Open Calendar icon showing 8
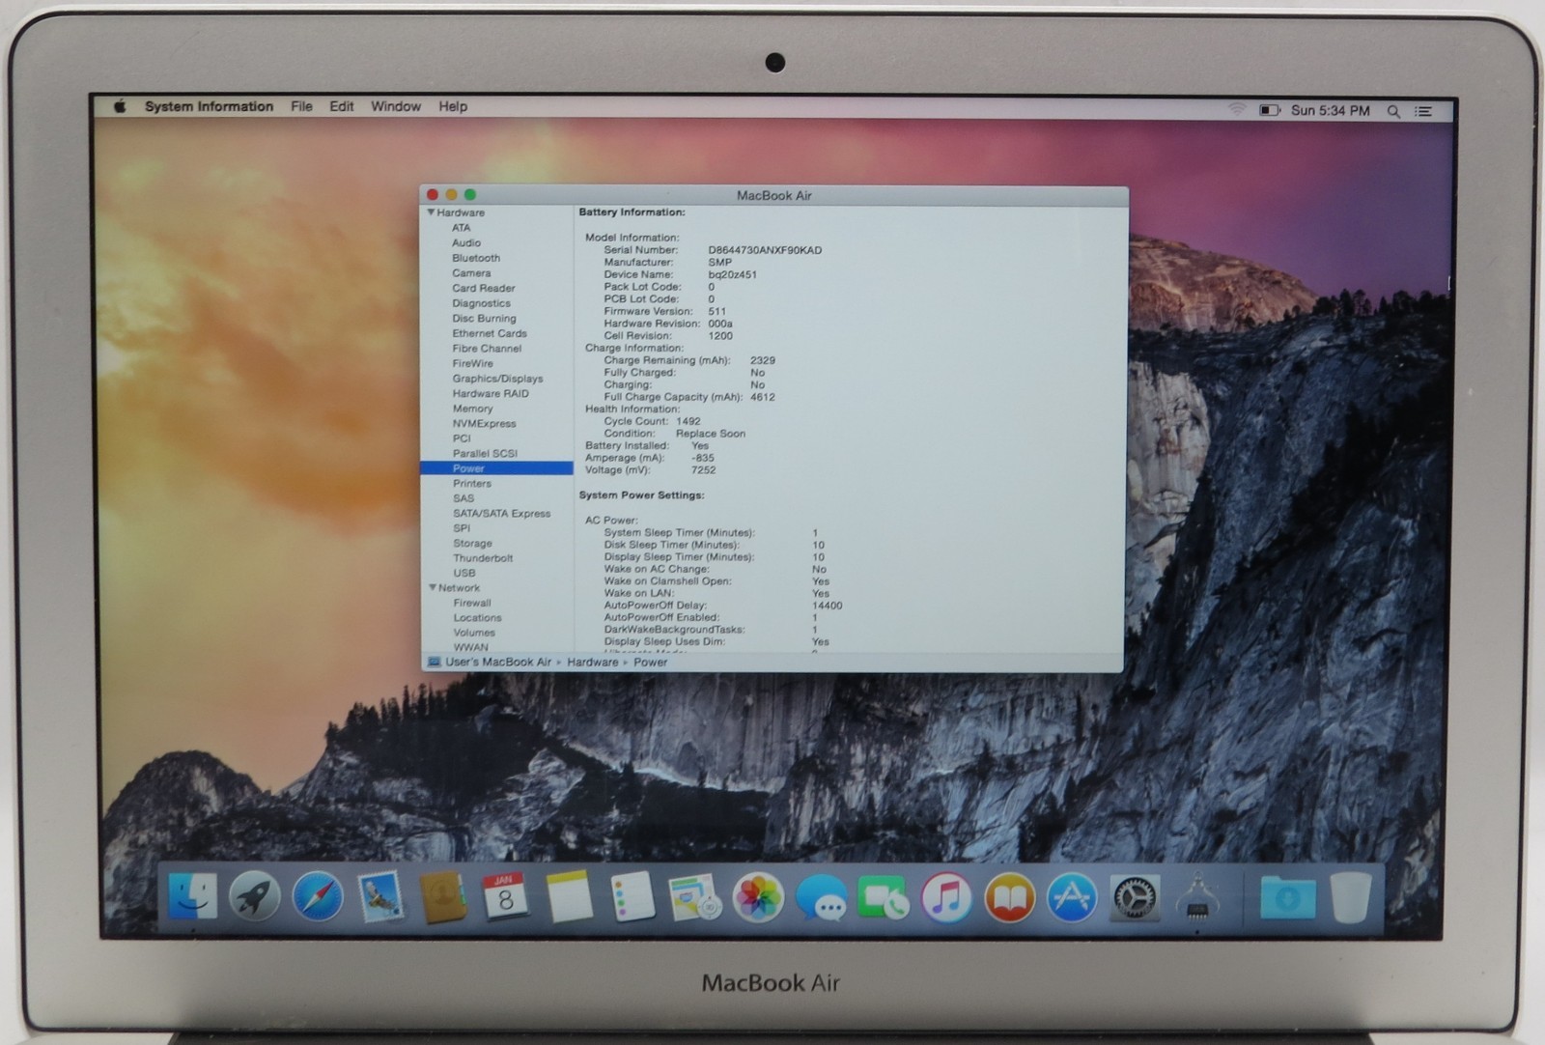 [x=505, y=896]
